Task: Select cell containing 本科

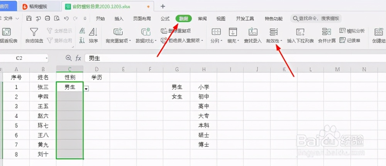Action: coord(203,126)
